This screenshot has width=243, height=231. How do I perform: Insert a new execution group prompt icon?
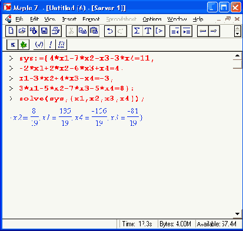tap(159, 31)
